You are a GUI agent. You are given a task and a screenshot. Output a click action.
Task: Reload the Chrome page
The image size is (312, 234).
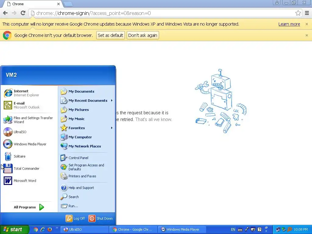pyautogui.click(x=23, y=13)
